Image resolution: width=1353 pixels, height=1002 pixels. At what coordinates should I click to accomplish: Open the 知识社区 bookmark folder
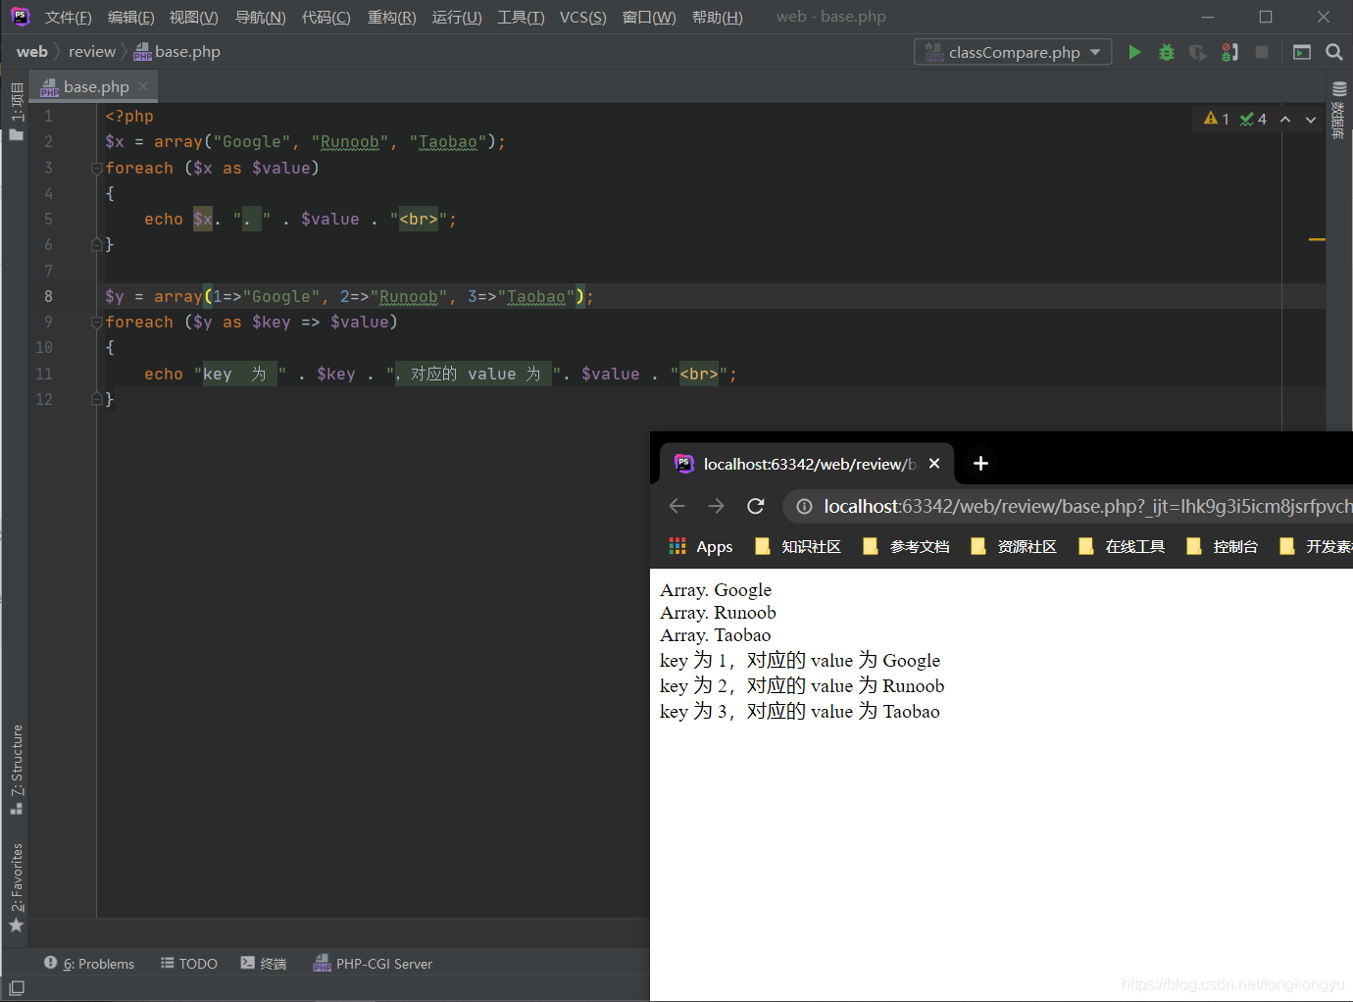(x=798, y=546)
